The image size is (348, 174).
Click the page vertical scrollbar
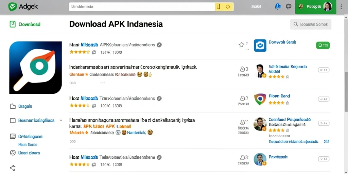[x=346, y=91]
